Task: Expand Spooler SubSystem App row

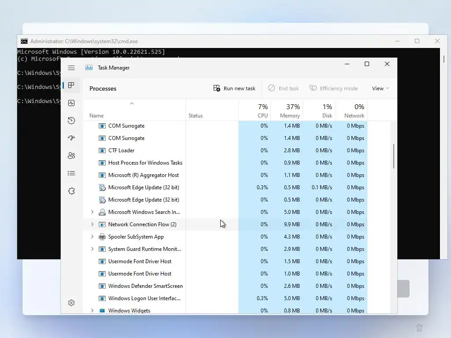Action: click(92, 236)
